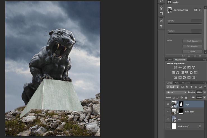
Task: Add a Black & White adjustment
Action: [182, 72]
